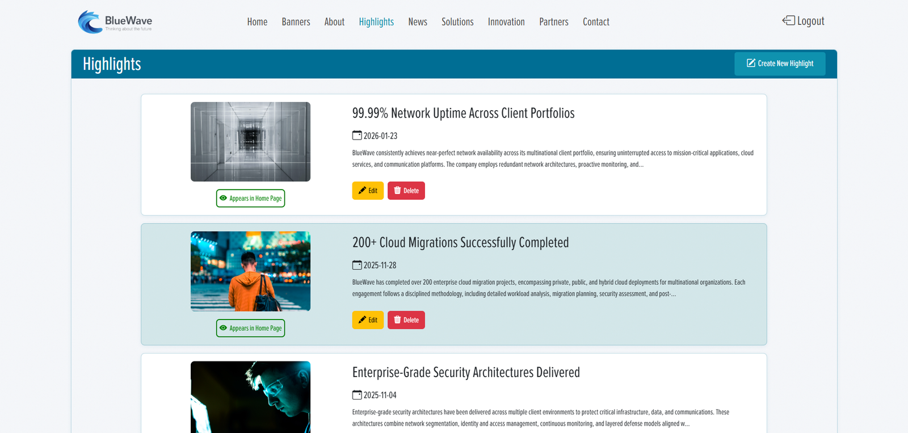Click the date text 2025-11-28

coord(380,265)
